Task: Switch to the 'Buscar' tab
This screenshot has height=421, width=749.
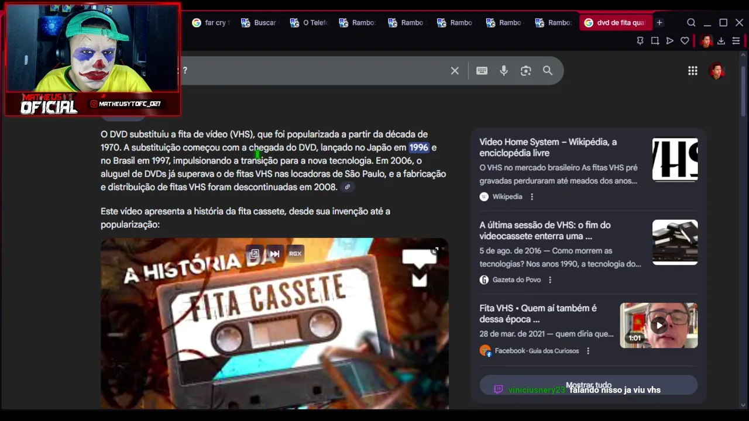Action: 260,22
